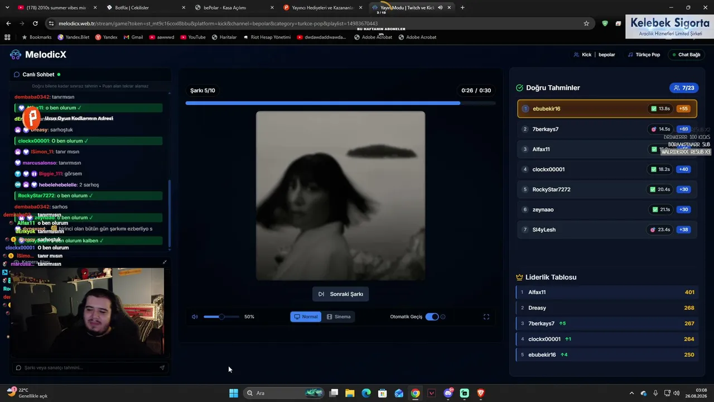714x402 pixels.
Task: Select ebubekir16 in Doğru Tahminler list
Action: [607, 109]
